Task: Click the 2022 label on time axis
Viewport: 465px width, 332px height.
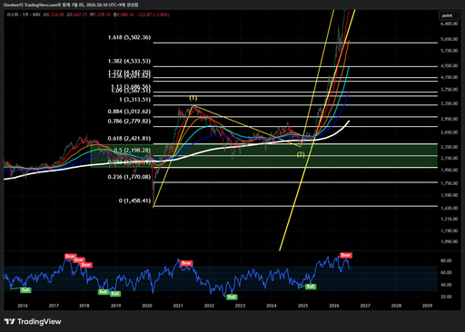Action: click(209, 306)
